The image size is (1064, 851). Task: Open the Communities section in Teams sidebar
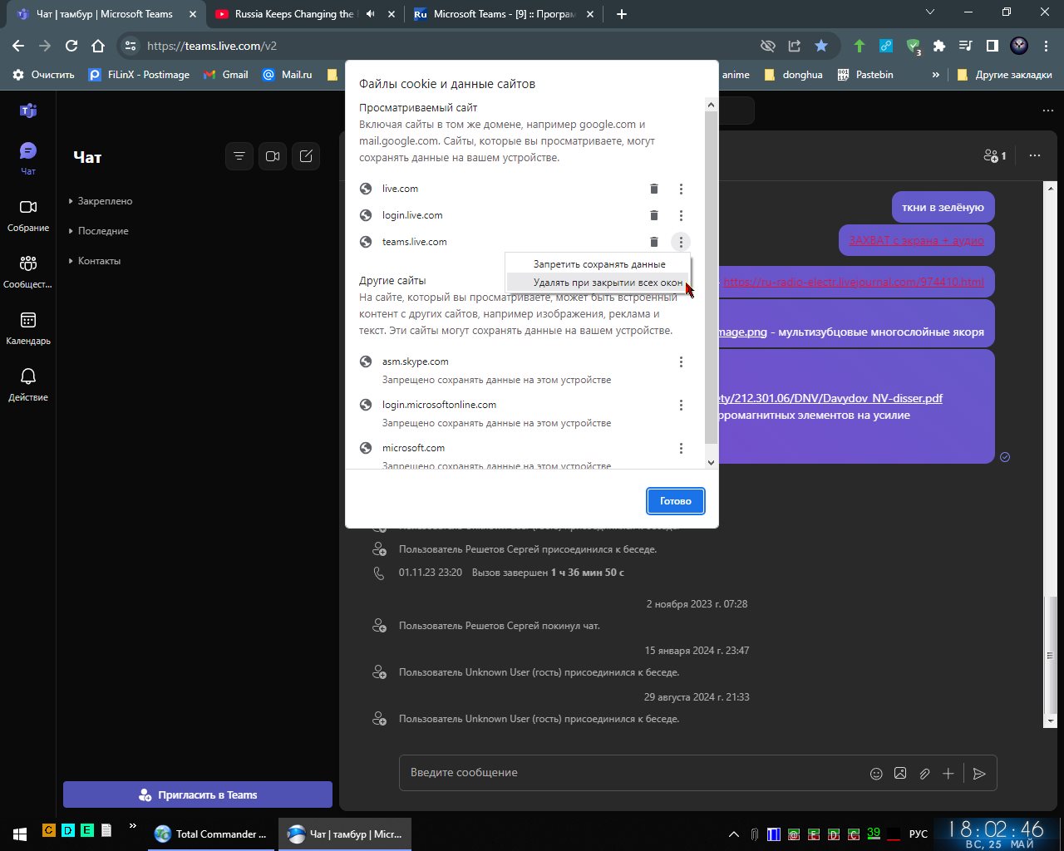click(x=28, y=272)
